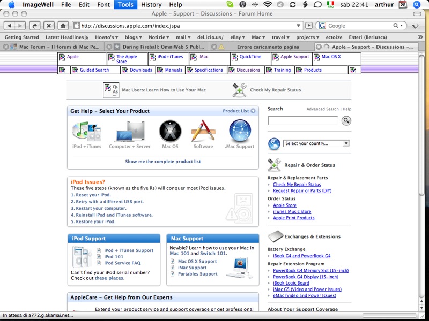Viewport: 429px width, 321px height.
Task: Click the Search magnifying glass button on page
Action: (346, 120)
